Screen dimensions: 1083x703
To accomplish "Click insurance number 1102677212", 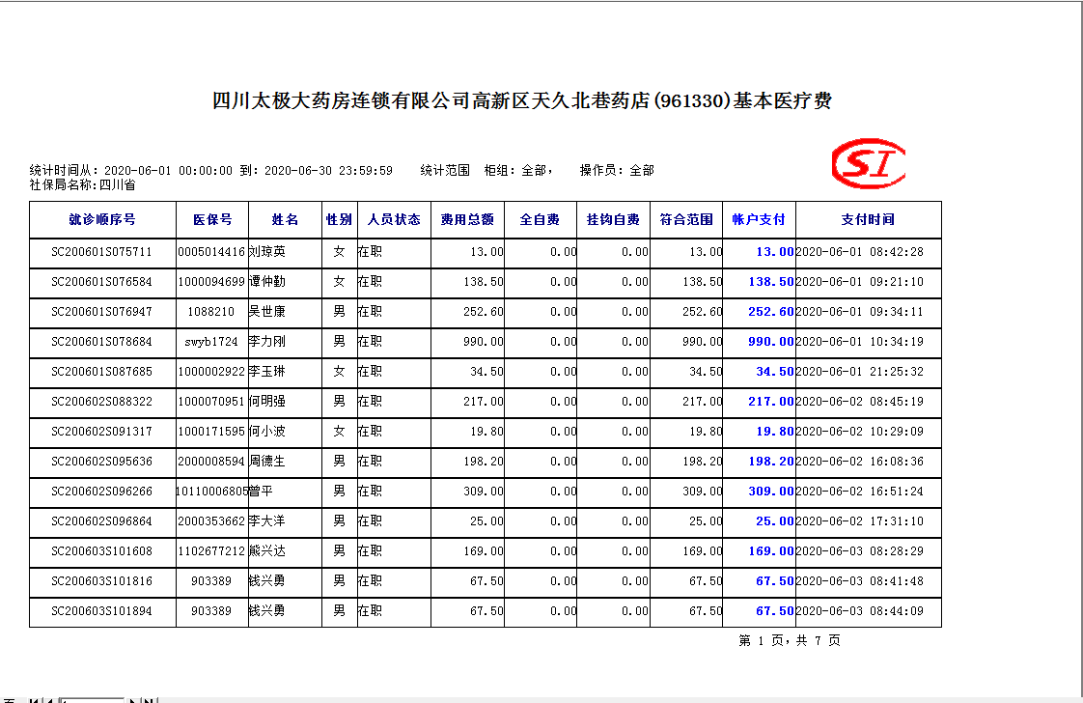I will coord(211,551).
